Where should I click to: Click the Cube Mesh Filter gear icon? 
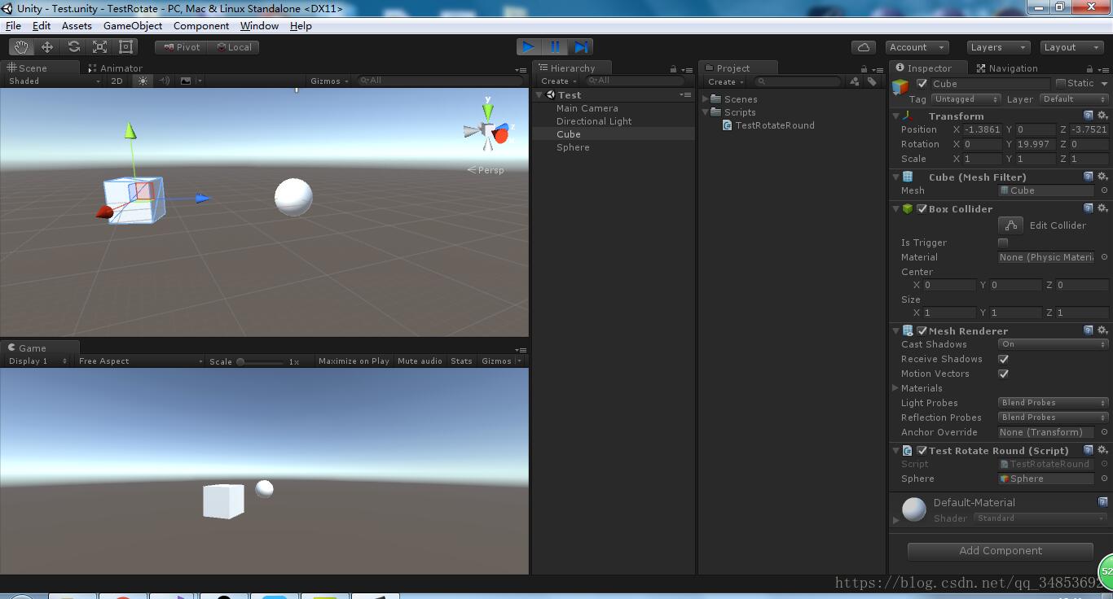pos(1102,177)
